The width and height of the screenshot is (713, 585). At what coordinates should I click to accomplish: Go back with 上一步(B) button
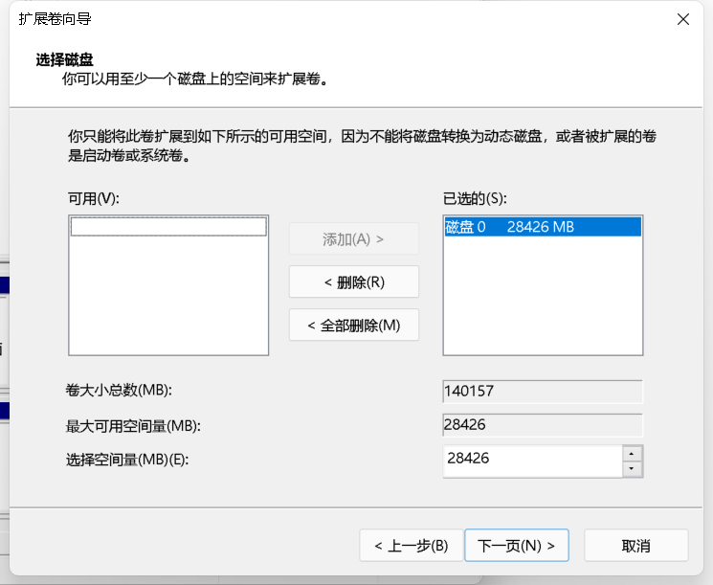411,546
